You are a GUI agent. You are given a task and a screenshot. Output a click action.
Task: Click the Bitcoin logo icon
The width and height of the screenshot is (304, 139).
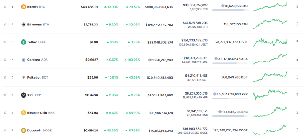pyautogui.click(x=24, y=7)
